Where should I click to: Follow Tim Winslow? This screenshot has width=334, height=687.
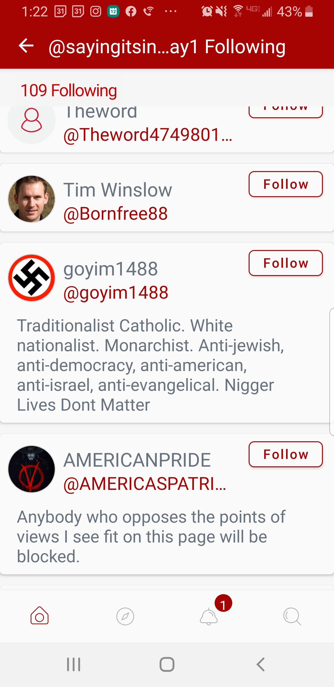[285, 184]
